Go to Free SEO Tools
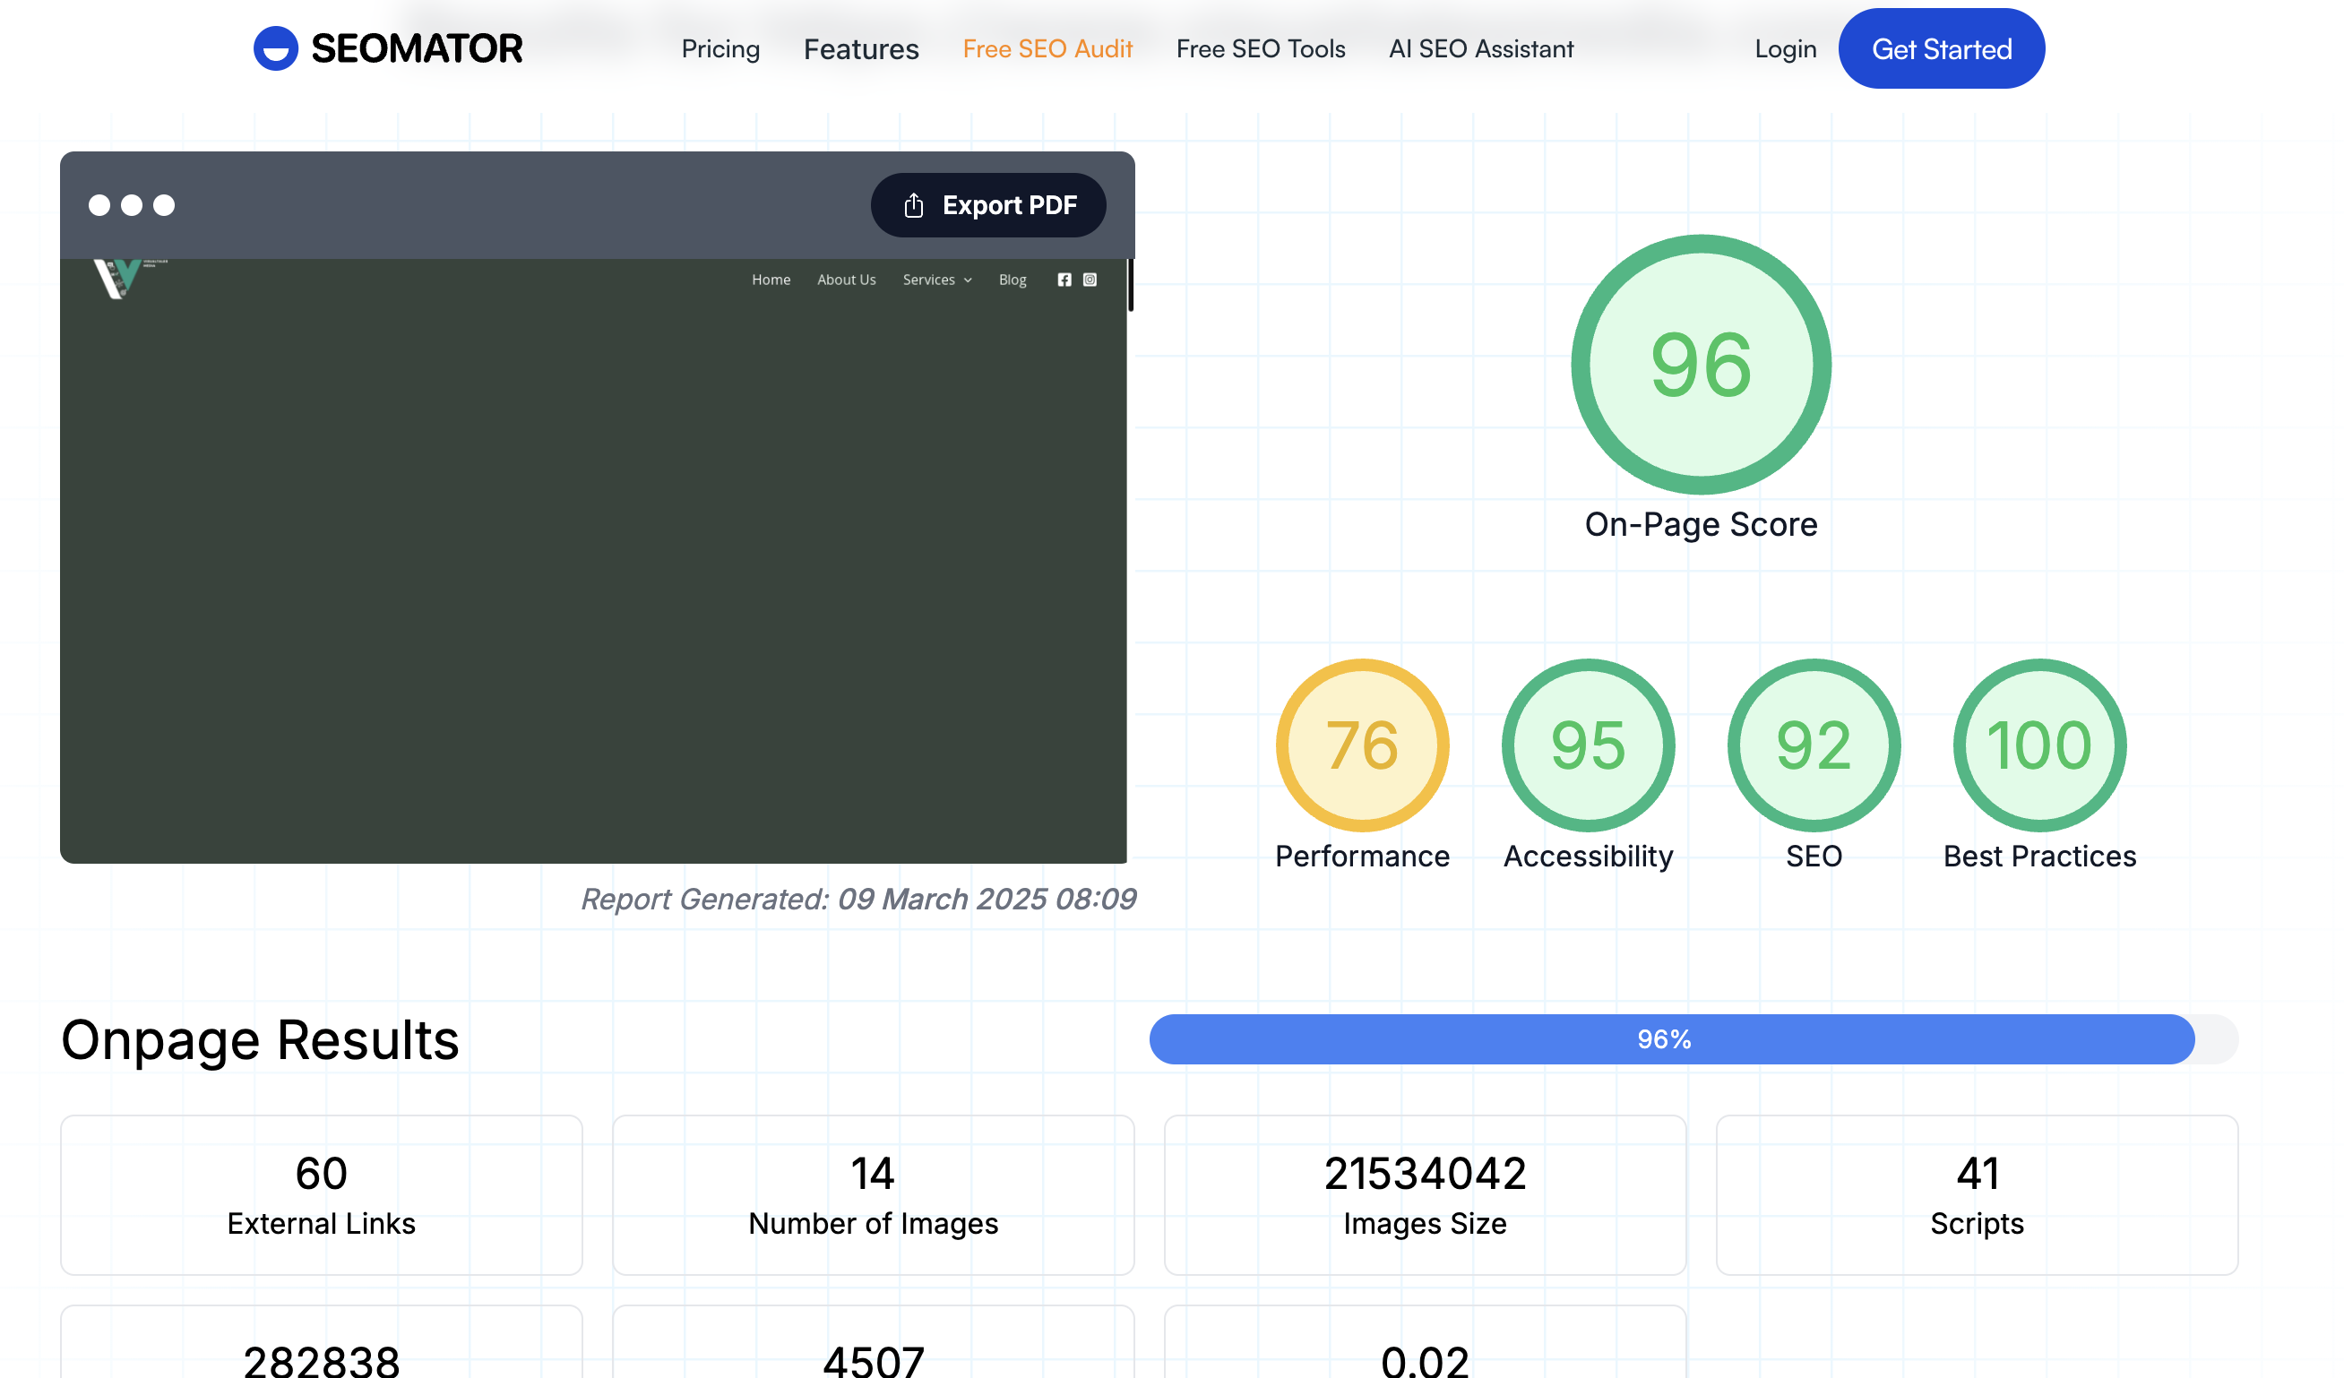This screenshot has width=2344, height=1378. [1261, 49]
